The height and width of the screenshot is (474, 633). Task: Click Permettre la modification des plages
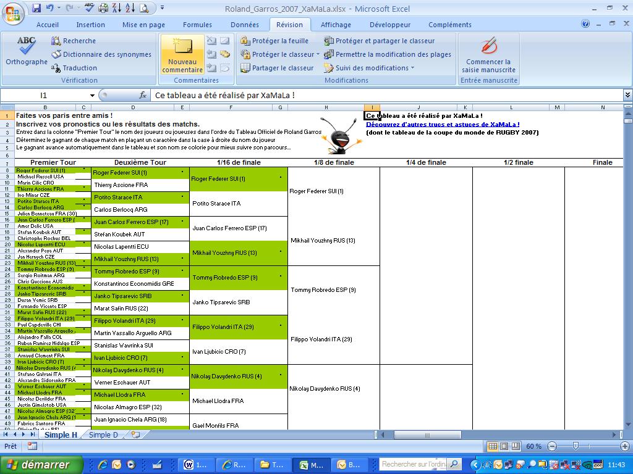click(x=388, y=54)
